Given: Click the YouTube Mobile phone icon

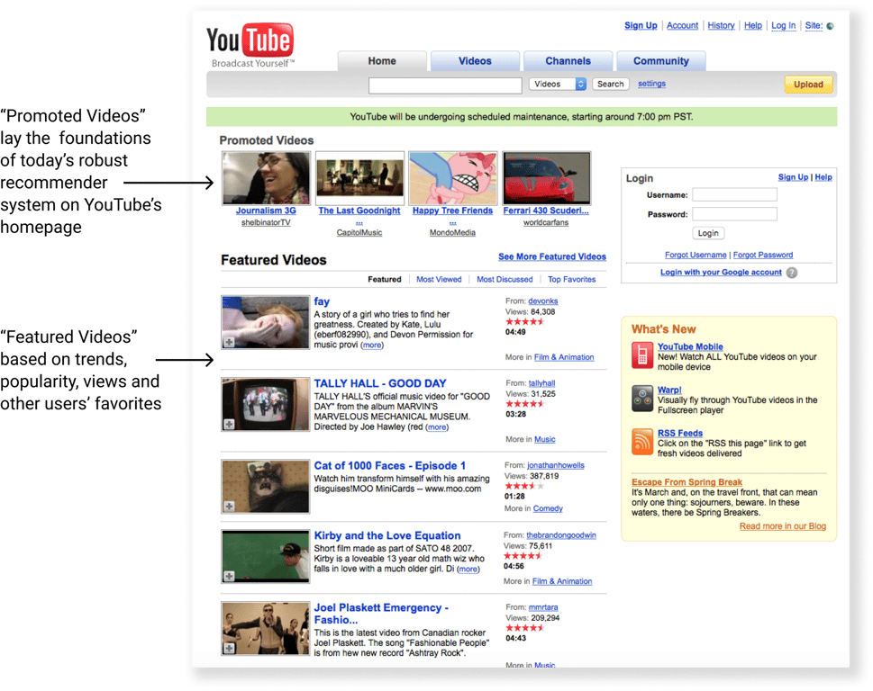Looking at the screenshot, I should [x=642, y=355].
